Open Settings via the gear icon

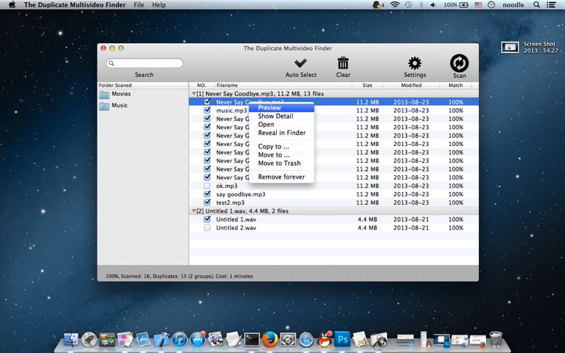[415, 63]
